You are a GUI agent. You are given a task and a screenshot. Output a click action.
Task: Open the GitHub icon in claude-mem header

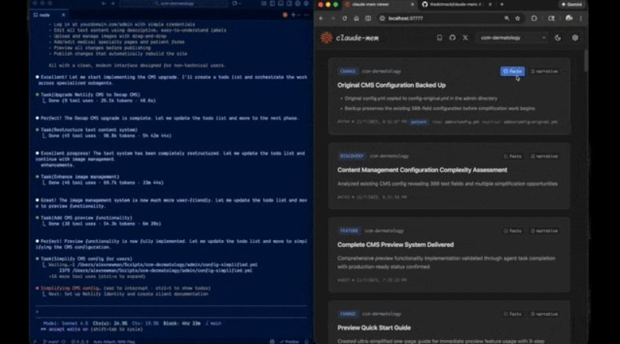tap(452, 38)
